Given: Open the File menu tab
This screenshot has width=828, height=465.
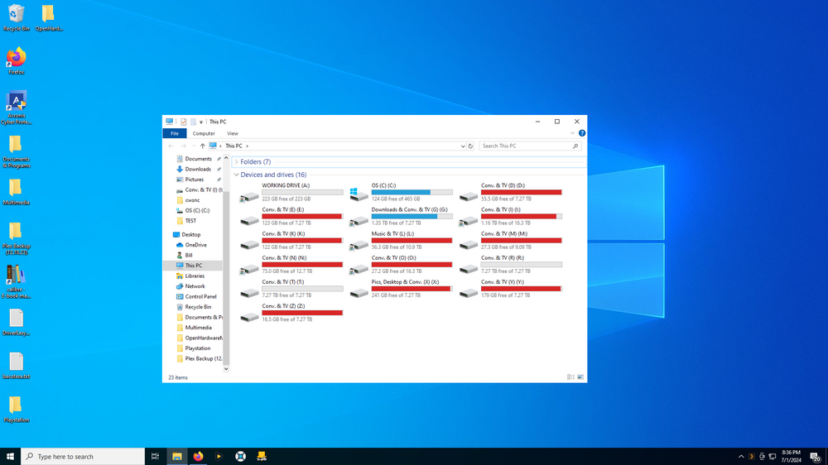Looking at the screenshot, I should 174,133.
